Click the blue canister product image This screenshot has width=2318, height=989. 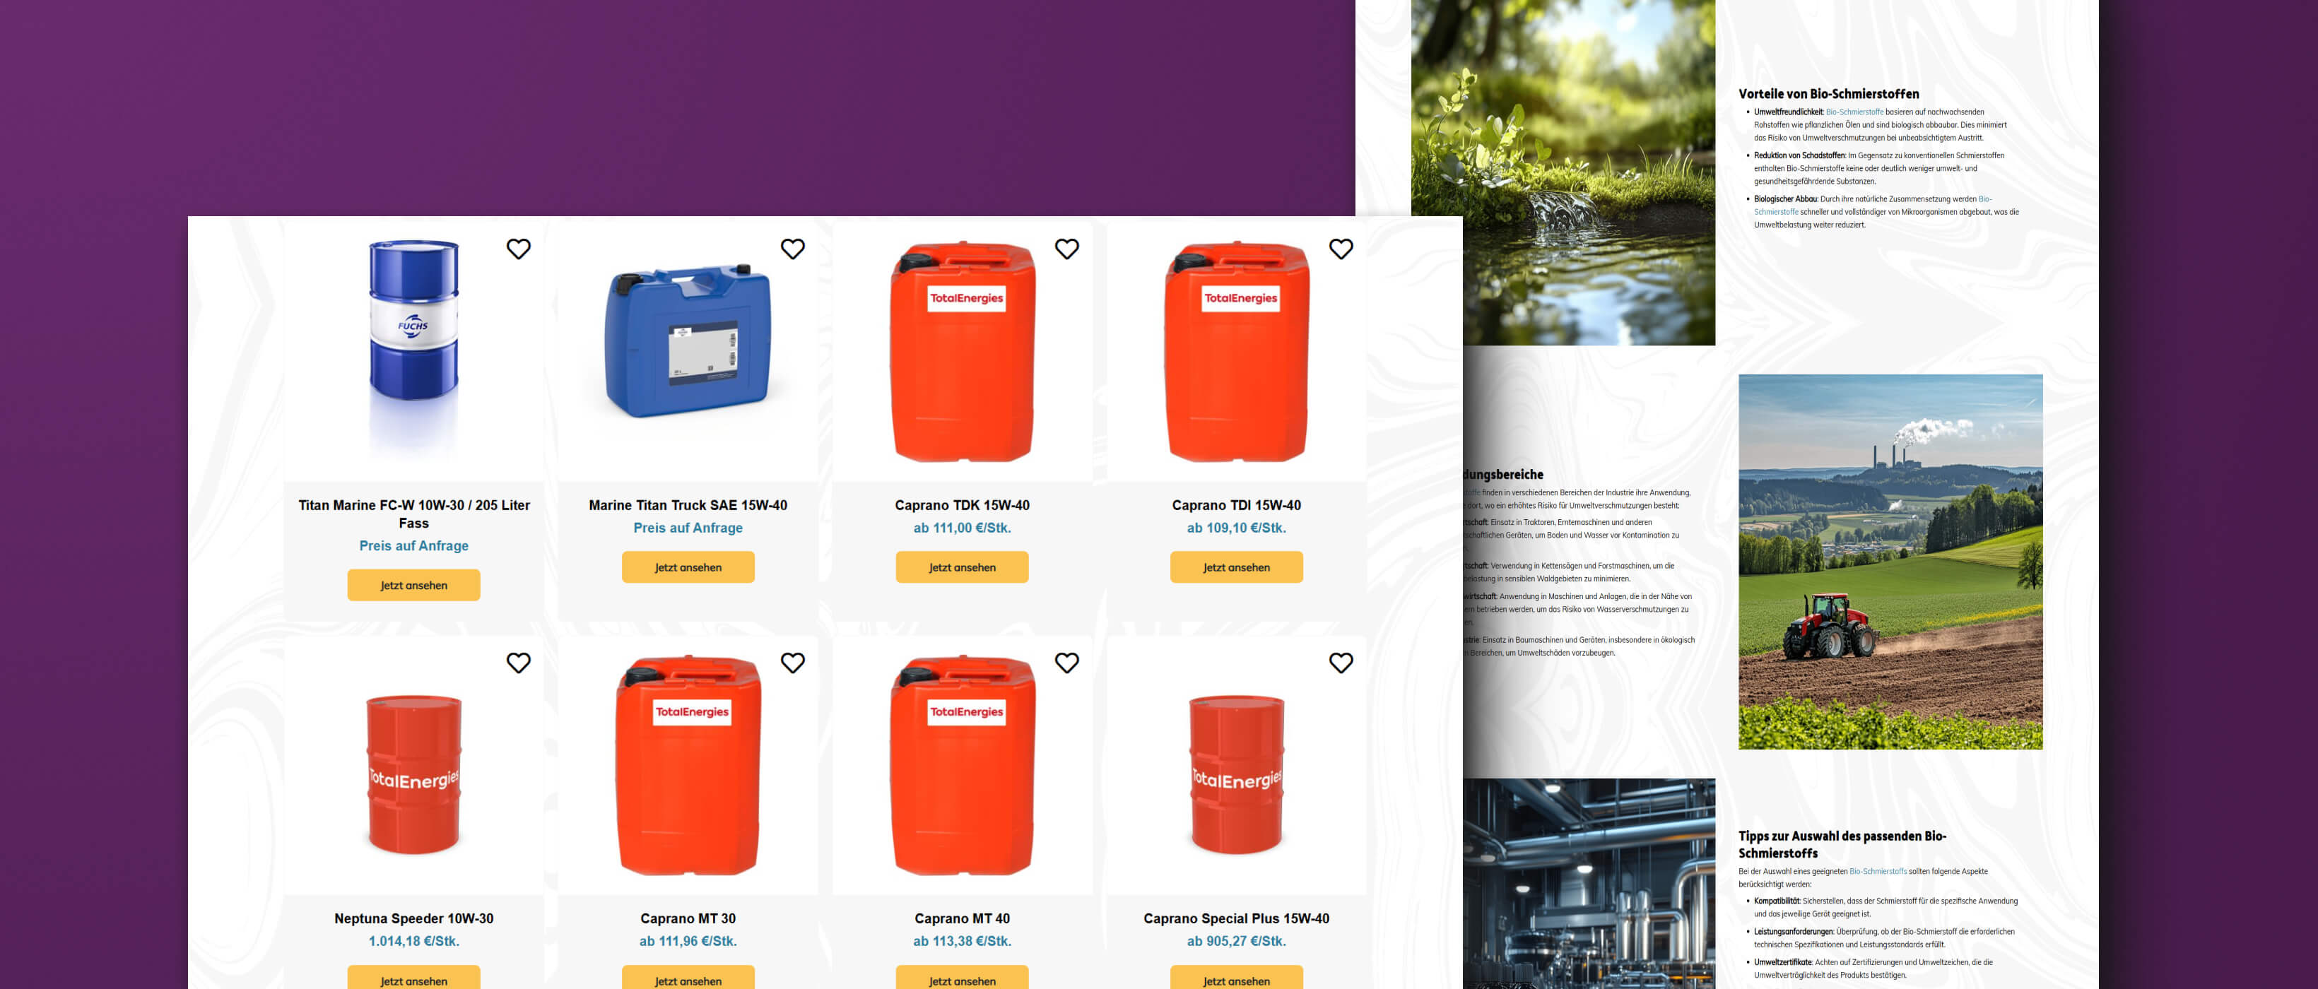(688, 342)
